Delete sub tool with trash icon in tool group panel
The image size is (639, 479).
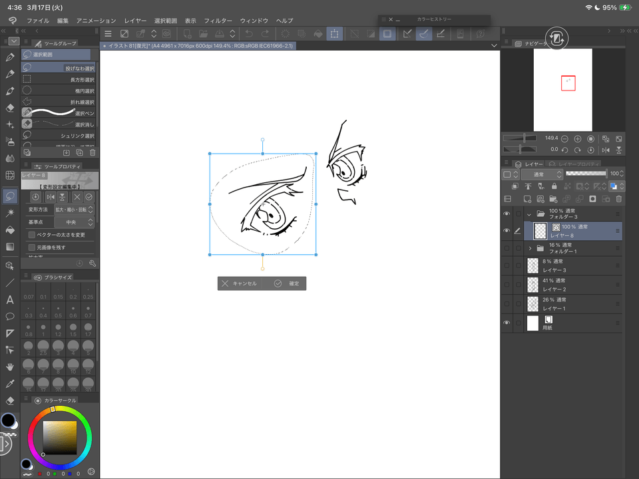(93, 153)
